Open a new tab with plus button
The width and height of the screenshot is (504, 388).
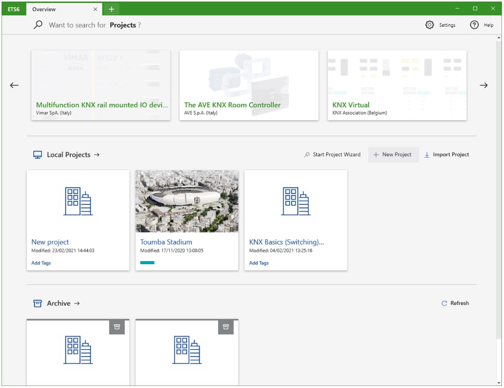[111, 9]
